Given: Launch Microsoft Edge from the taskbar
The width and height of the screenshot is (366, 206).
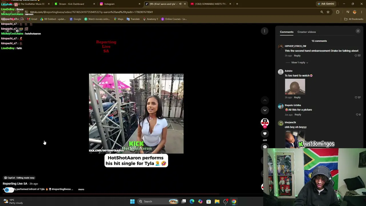Looking at the screenshot, I should coord(192,201).
